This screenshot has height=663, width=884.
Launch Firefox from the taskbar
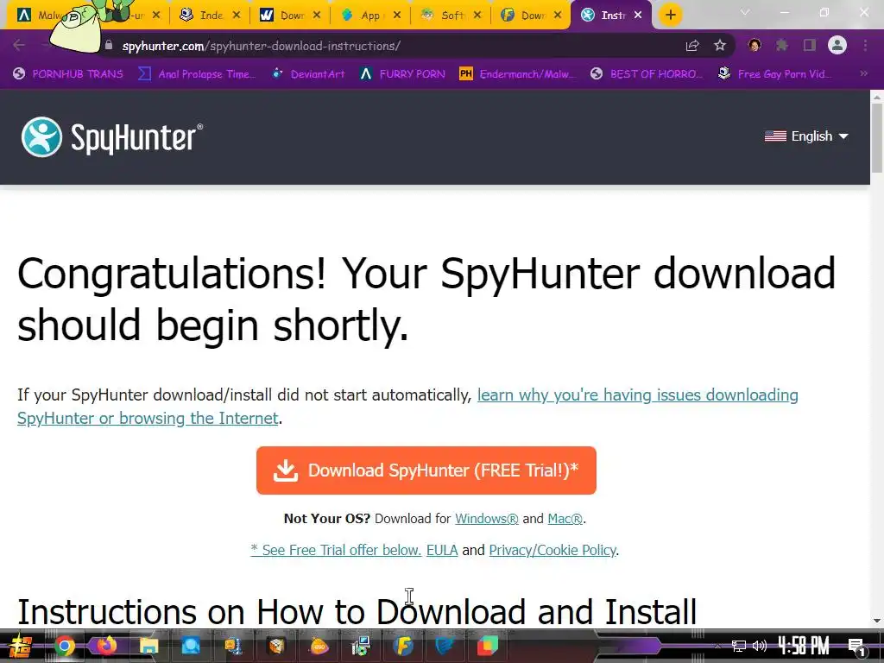pos(106,646)
